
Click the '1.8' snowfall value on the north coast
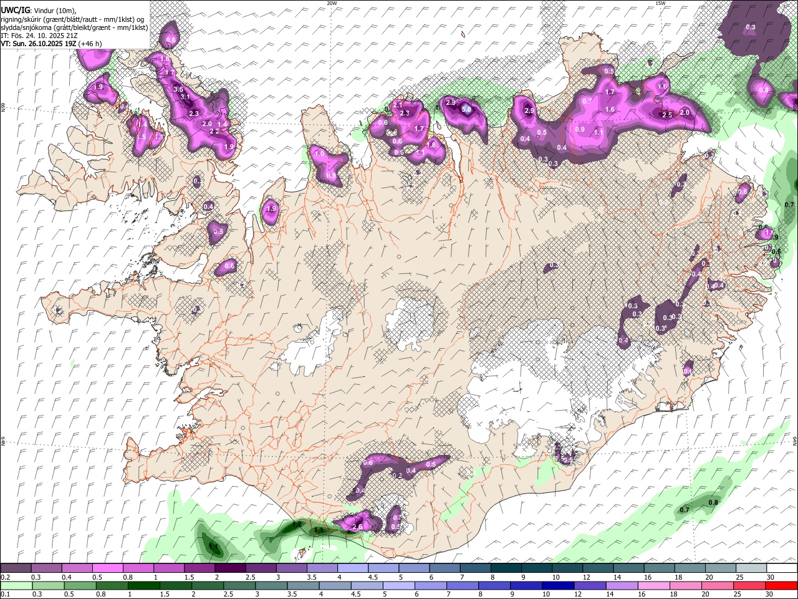click(430, 145)
